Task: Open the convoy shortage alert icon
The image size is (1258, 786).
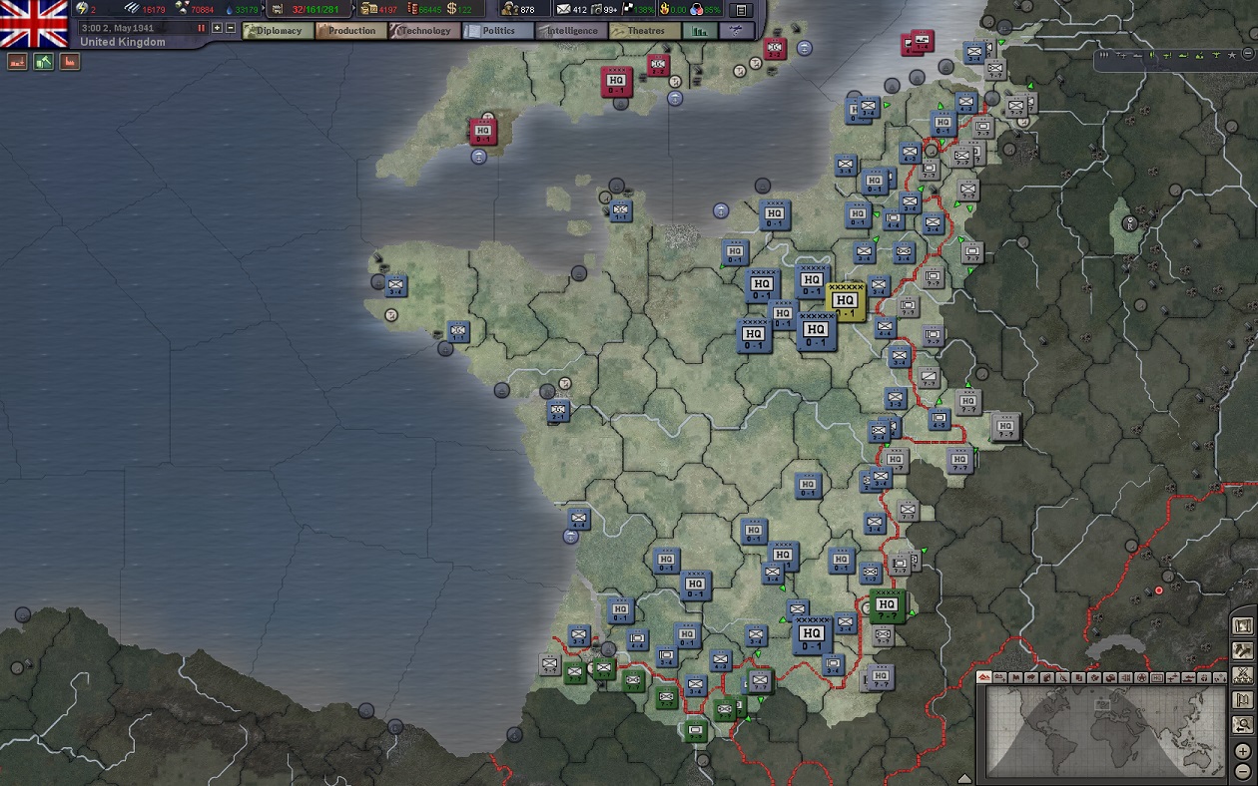Action: pyautogui.click(x=17, y=62)
